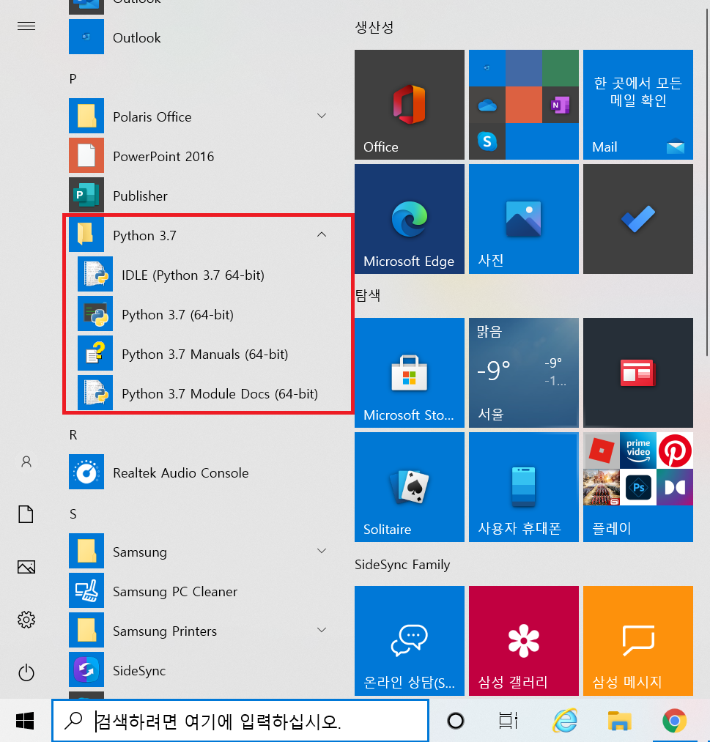Click the letter R section header

pyautogui.click(x=73, y=435)
